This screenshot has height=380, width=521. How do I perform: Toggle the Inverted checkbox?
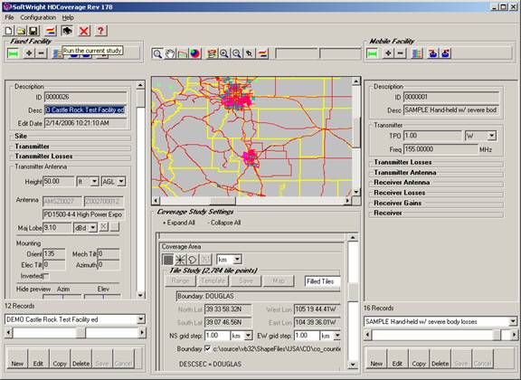(46, 276)
